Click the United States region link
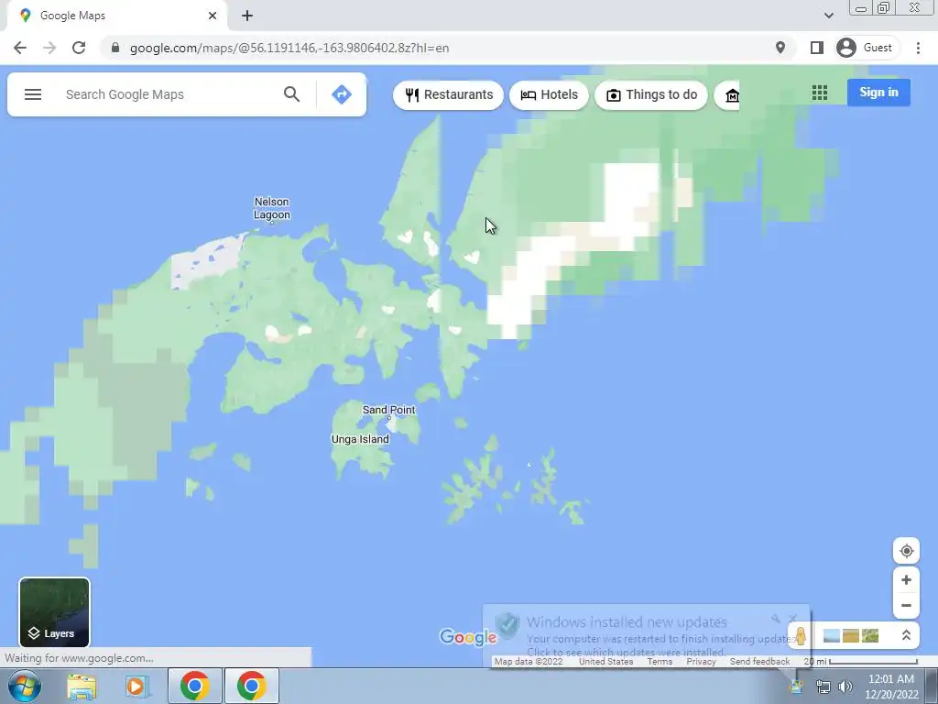 605,662
